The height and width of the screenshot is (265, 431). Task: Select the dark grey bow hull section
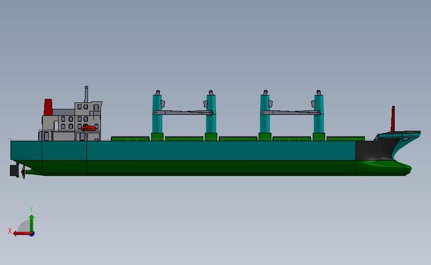(375, 150)
